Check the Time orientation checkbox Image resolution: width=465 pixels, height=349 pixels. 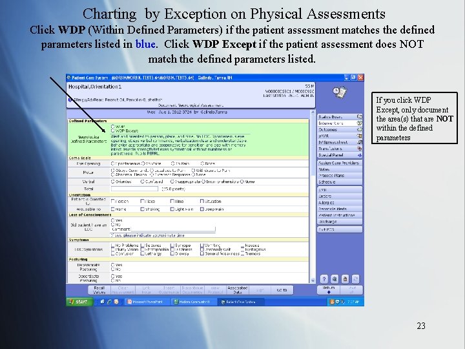tap(172, 201)
